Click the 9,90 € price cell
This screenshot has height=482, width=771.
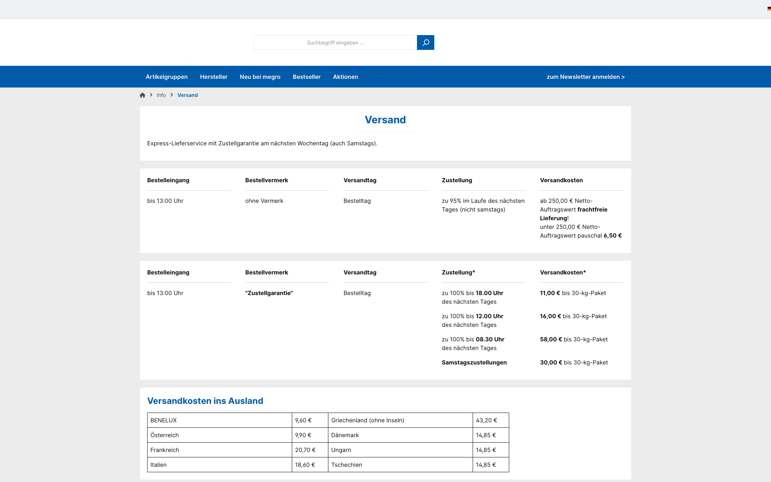(310, 435)
